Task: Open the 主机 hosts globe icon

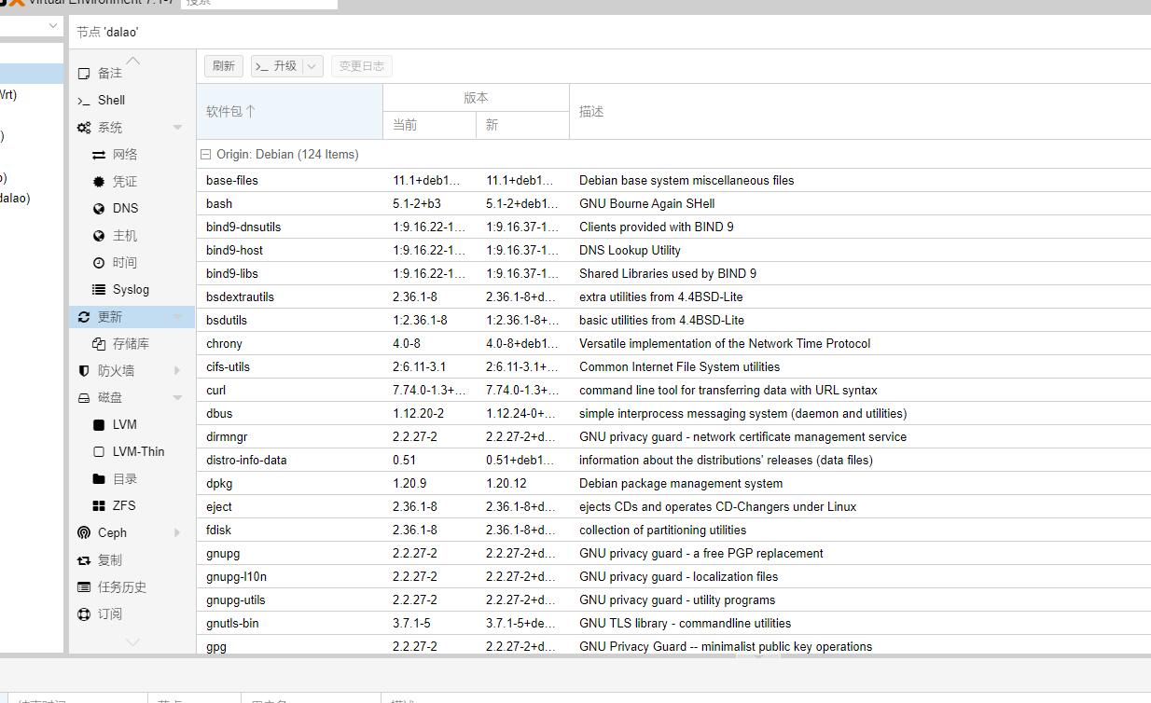Action: coord(99,235)
